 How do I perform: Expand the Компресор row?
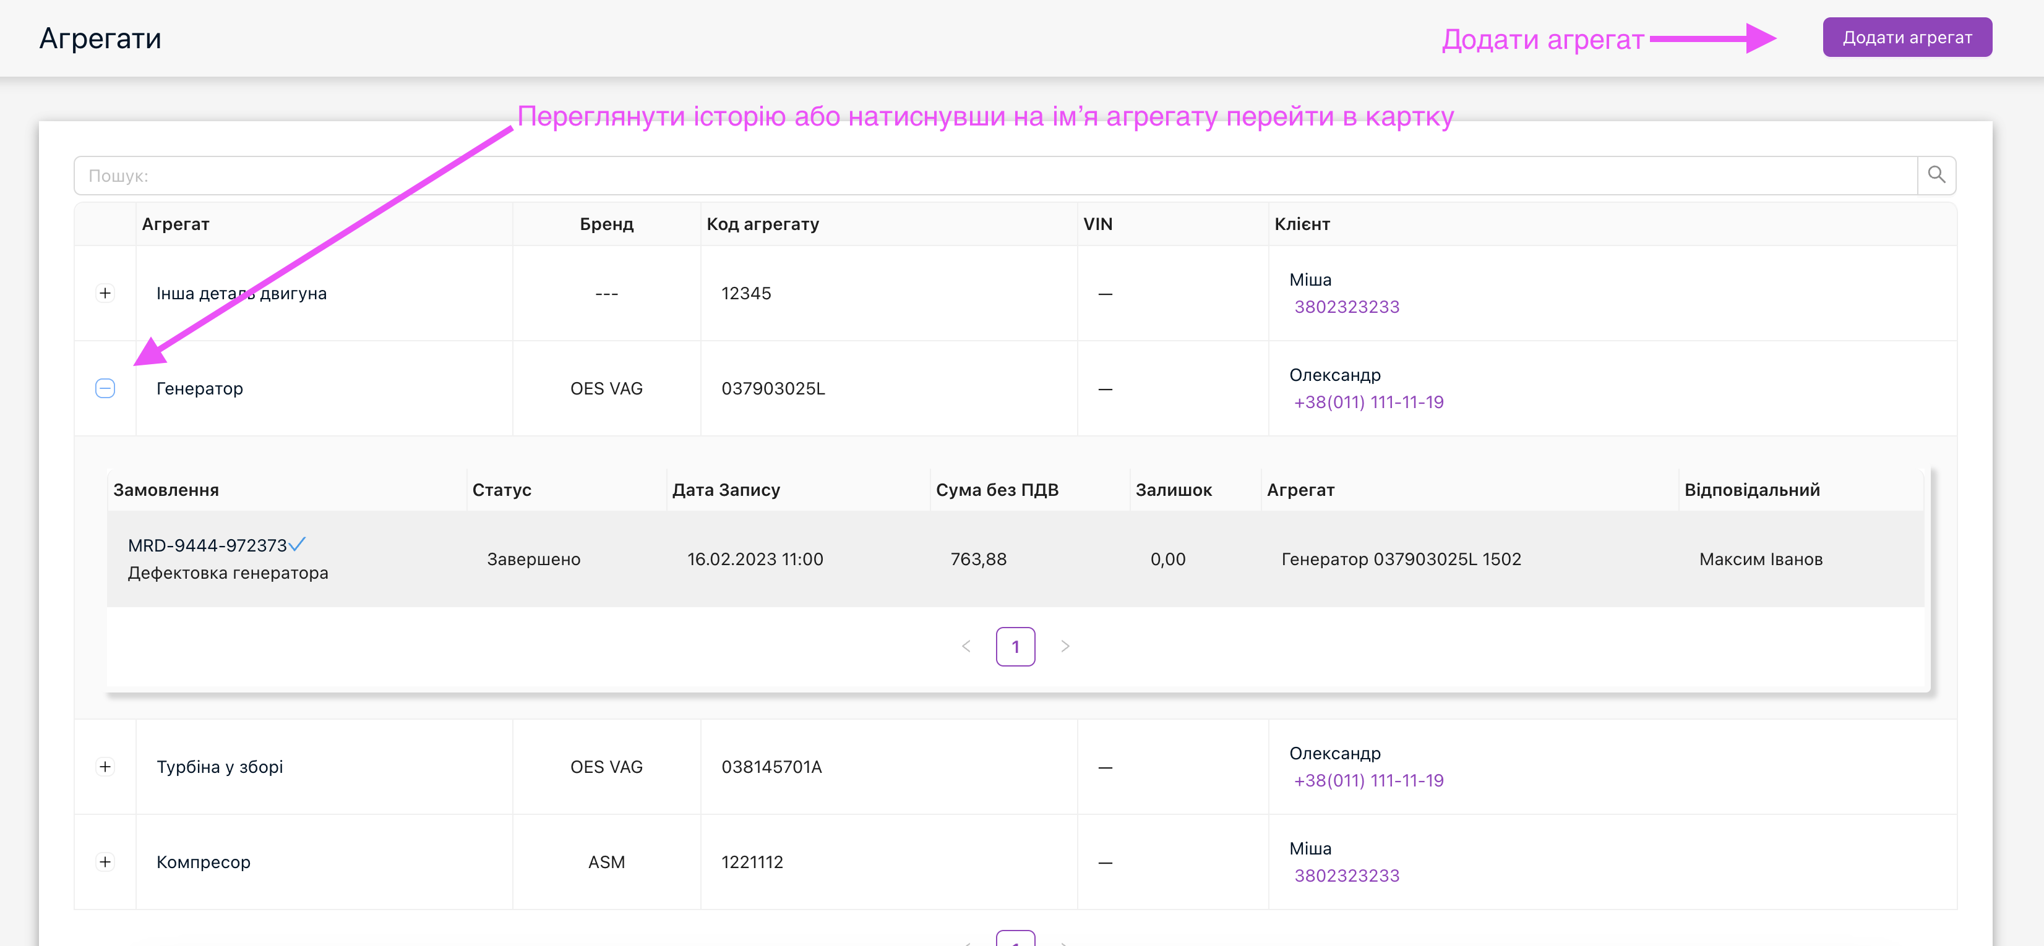pos(105,862)
